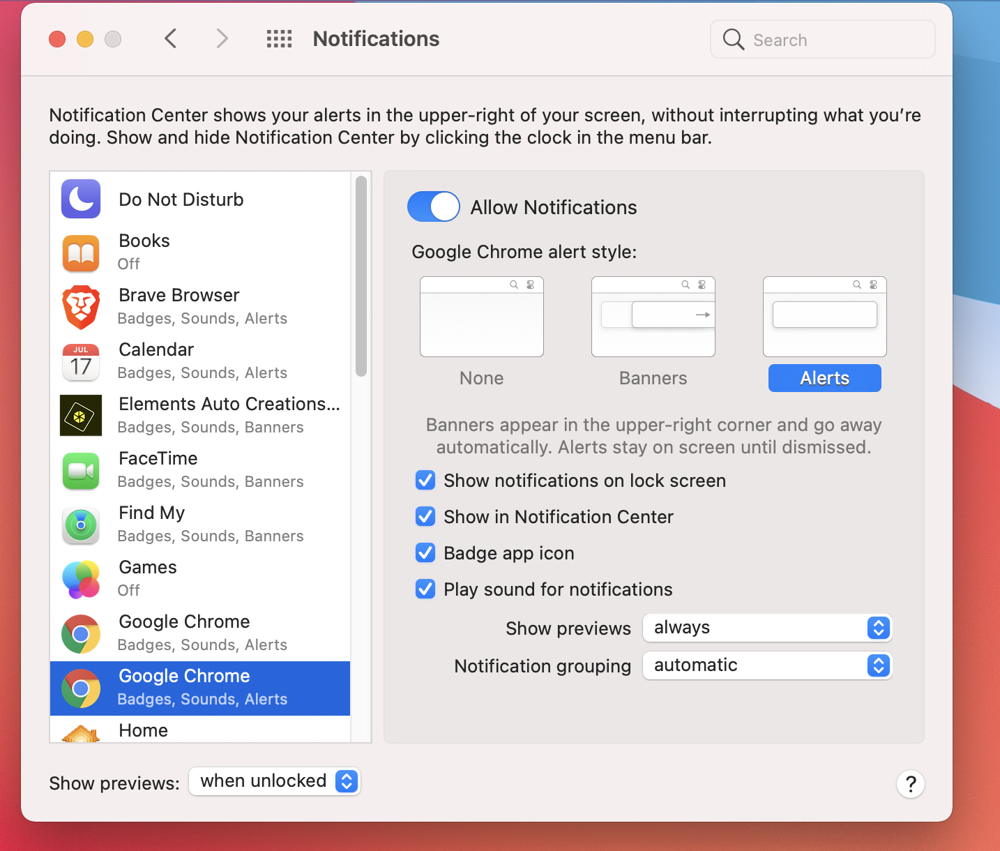Click the search magnifying glass icon
This screenshot has width=1000, height=851.
point(734,39)
